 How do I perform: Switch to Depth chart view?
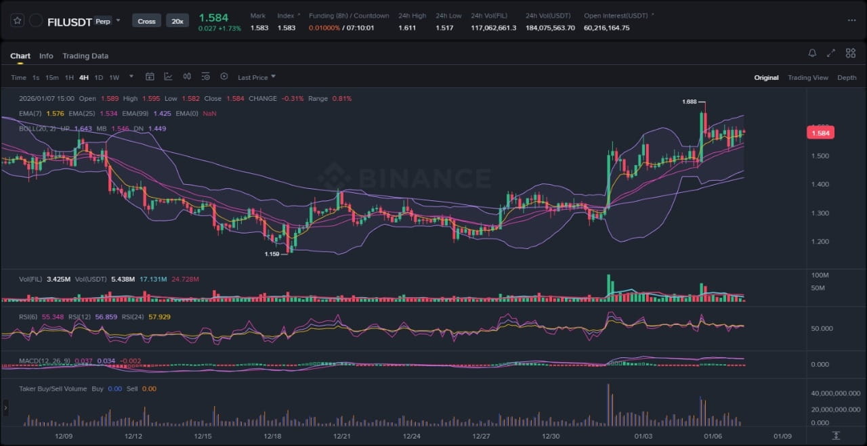(847, 78)
